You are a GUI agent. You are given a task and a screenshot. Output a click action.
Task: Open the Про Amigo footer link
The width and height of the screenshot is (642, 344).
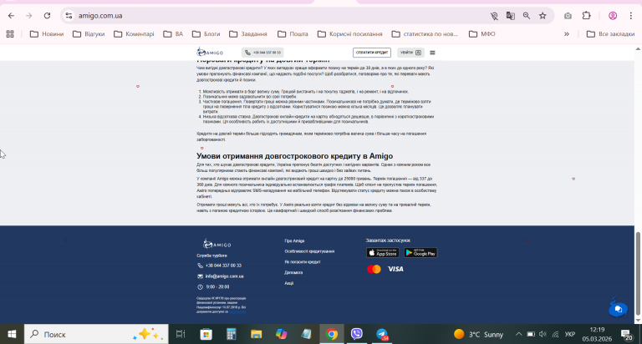click(x=294, y=241)
